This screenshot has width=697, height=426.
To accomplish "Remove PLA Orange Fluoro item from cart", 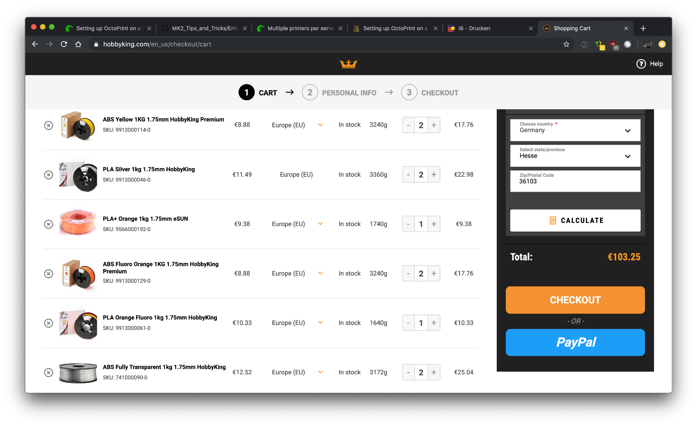I will pos(48,323).
